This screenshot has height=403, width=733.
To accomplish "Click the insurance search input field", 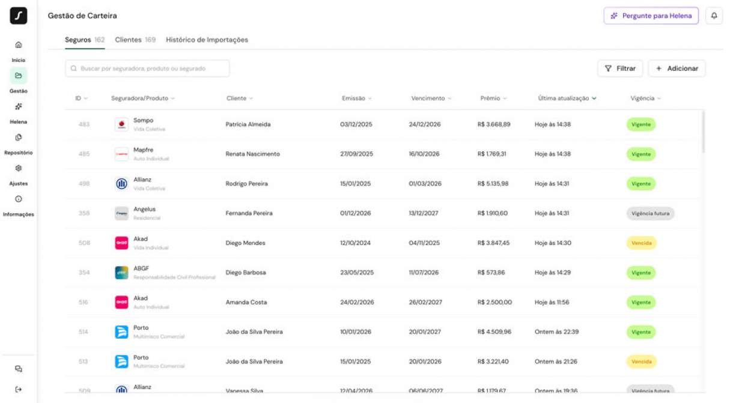I will 147,68.
